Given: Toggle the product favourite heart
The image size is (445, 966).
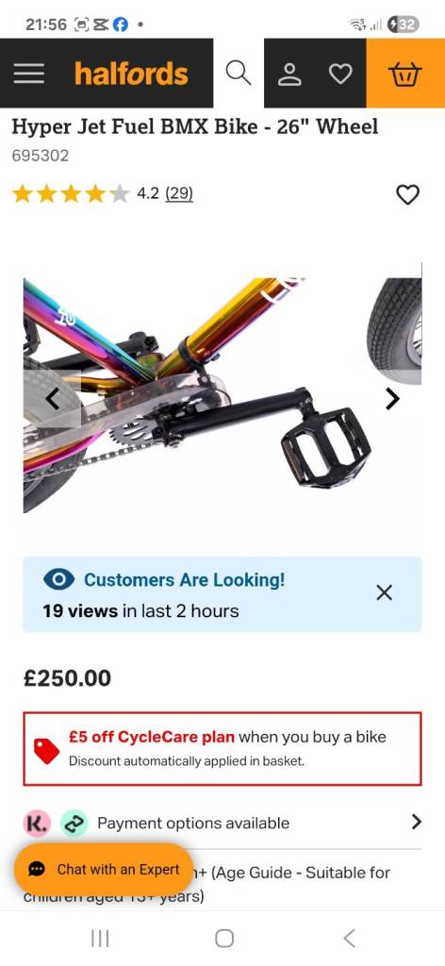Looking at the screenshot, I should coord(407,194).
